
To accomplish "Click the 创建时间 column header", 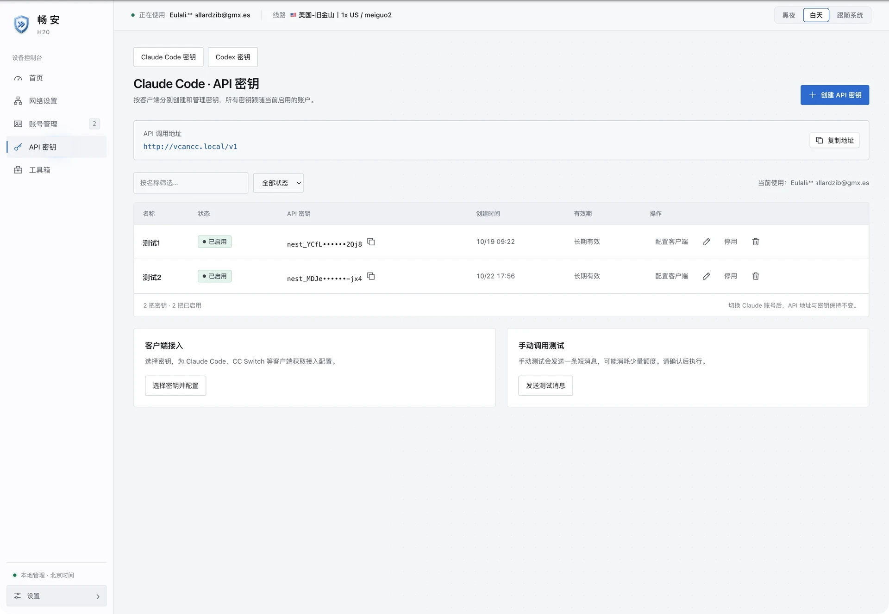I will 488,213.
